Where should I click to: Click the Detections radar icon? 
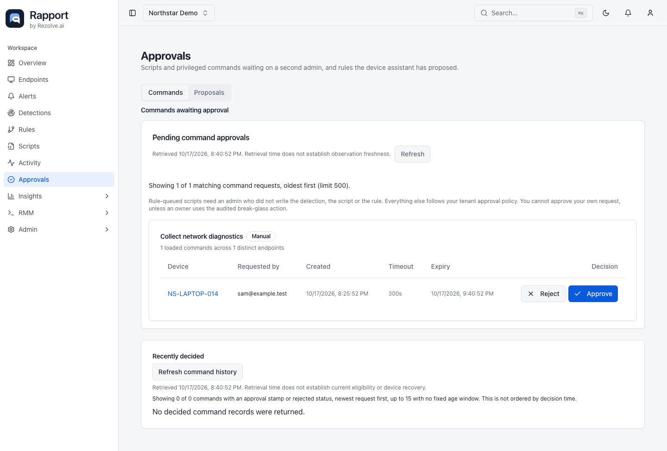pos(11,113)
